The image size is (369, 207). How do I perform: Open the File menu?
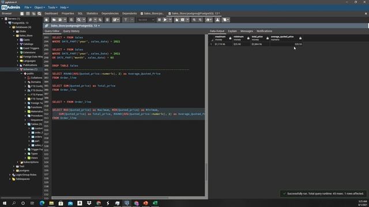point(28,7)
